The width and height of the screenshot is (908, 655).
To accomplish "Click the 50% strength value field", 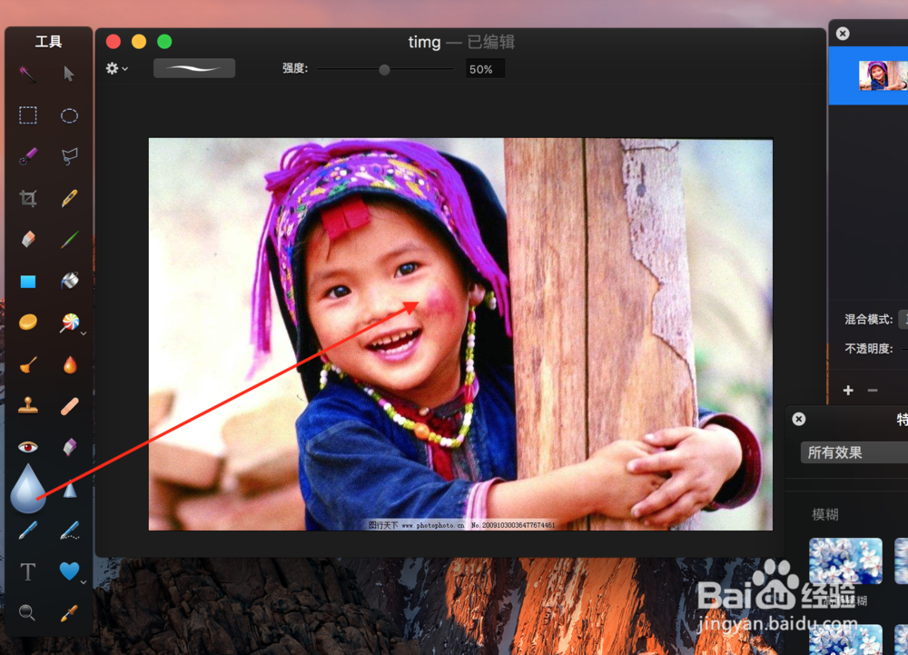I will pos(484,69).
